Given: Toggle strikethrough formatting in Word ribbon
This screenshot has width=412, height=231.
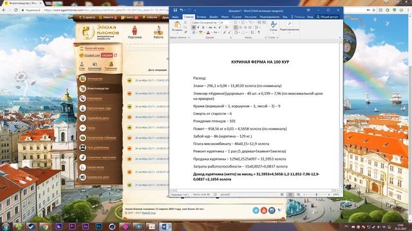Looking at the screenshot, I should [211, 27].
